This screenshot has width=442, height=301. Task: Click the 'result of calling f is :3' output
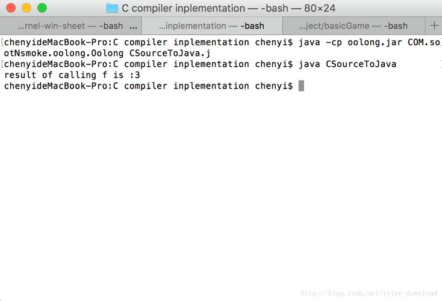pos(72,75)
